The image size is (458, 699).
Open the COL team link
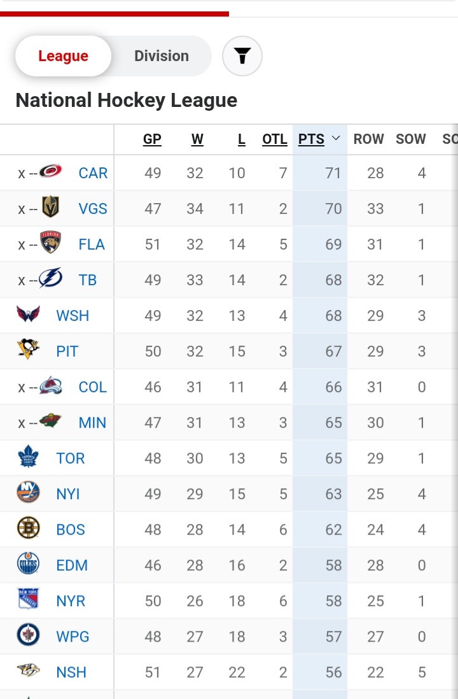pyautogui.click(x=93, y=387)
